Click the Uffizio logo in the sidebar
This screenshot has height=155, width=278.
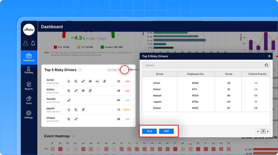coord(29,30)
